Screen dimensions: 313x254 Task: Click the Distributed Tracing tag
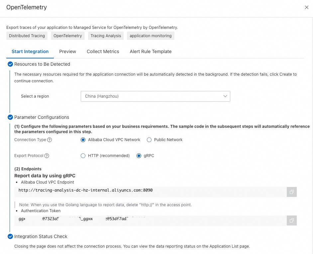click(x=27, y=36)
